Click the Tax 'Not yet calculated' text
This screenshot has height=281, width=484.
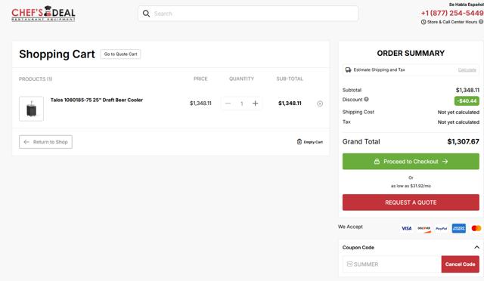(x=458, y=122)
